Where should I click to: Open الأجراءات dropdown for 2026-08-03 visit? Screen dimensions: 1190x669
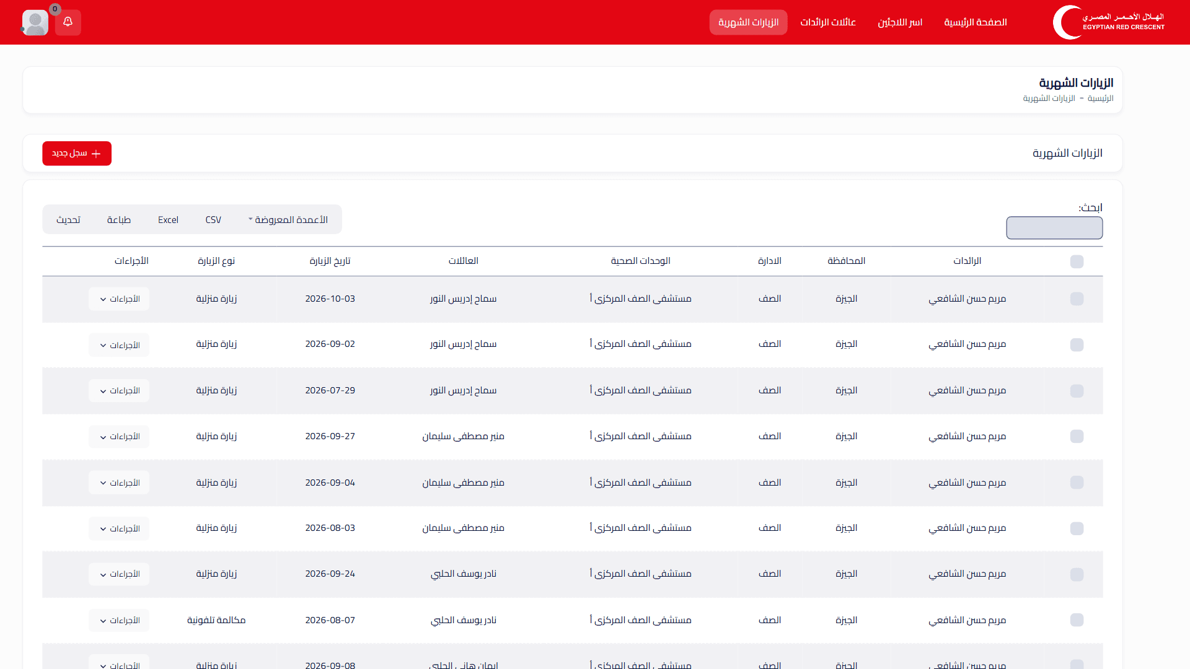pyautogui.click(x=119, y=528)
